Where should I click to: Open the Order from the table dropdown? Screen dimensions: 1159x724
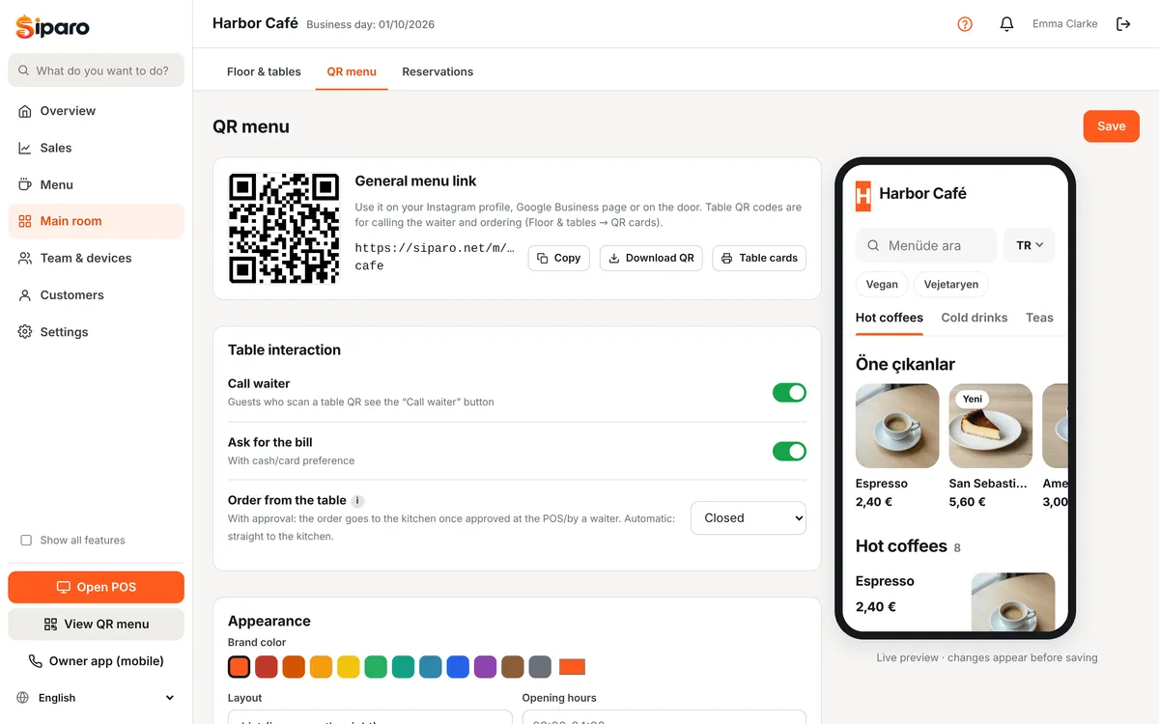click(749, 518)
